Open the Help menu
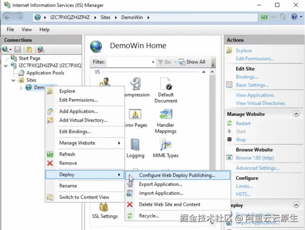305x230 pixels. click(45, 30)
